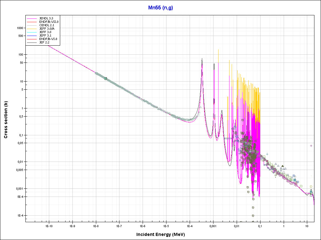The image size is (321, 240).
Task: Click the yellow JEFF 3.0/A line swatch
Action: tap(32, 29)
